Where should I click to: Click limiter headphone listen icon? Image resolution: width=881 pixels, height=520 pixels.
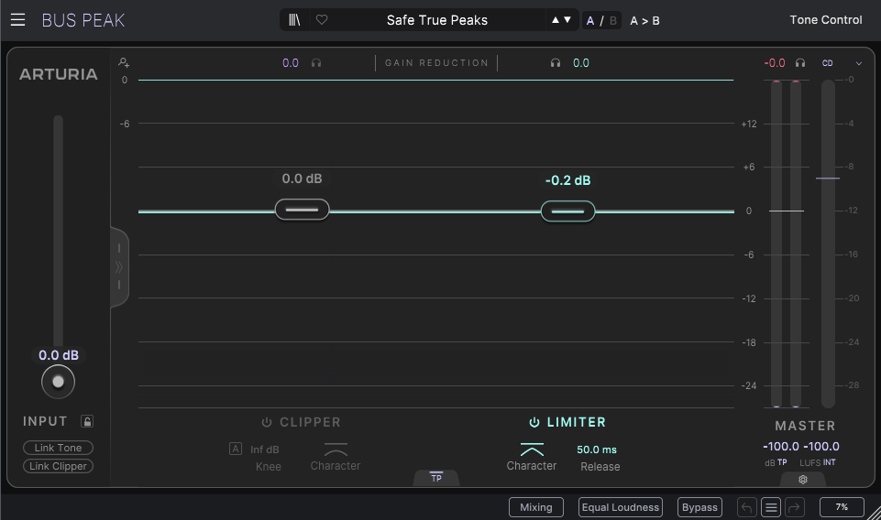point(556,63)
